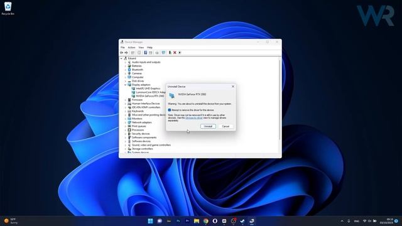
Task: Select the Disk drives category row
Action: (138, 81)
